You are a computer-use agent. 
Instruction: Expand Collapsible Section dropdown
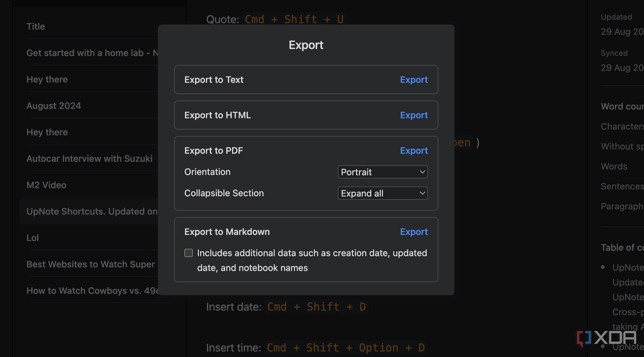(383, 193)
